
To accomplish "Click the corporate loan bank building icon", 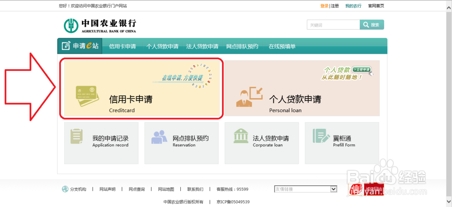I will pyautogui.click(x=241, y=136).
